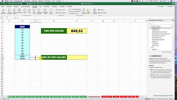Click the Dimmi search box
The image size is (177, 100).
tap(69, 7)
